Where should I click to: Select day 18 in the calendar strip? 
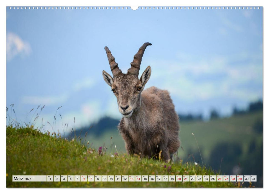click(165, 178)
